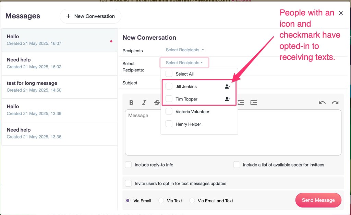The height and width of the screenshot is (215, 351).
Task: Click the Send Message button
Action: pyautogui.click(x=318, y=200)
